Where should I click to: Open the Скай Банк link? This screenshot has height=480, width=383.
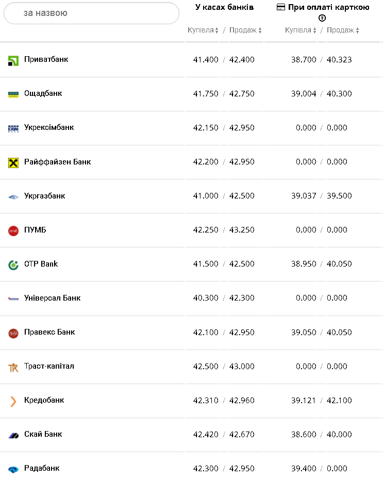pyautogui.click(x=43, y=434)
